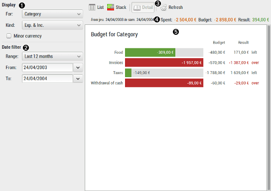The height and width of the screenshot is (191, 271).
Task: Expand the Range Last 12 months dropdown
Action: tap(52, 56)
